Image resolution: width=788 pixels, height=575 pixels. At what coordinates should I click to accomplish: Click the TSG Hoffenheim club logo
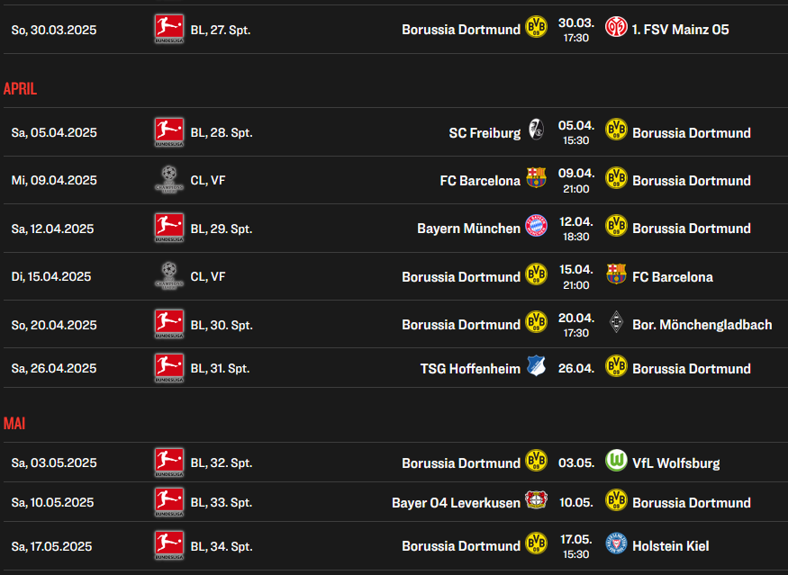[536, 365]
